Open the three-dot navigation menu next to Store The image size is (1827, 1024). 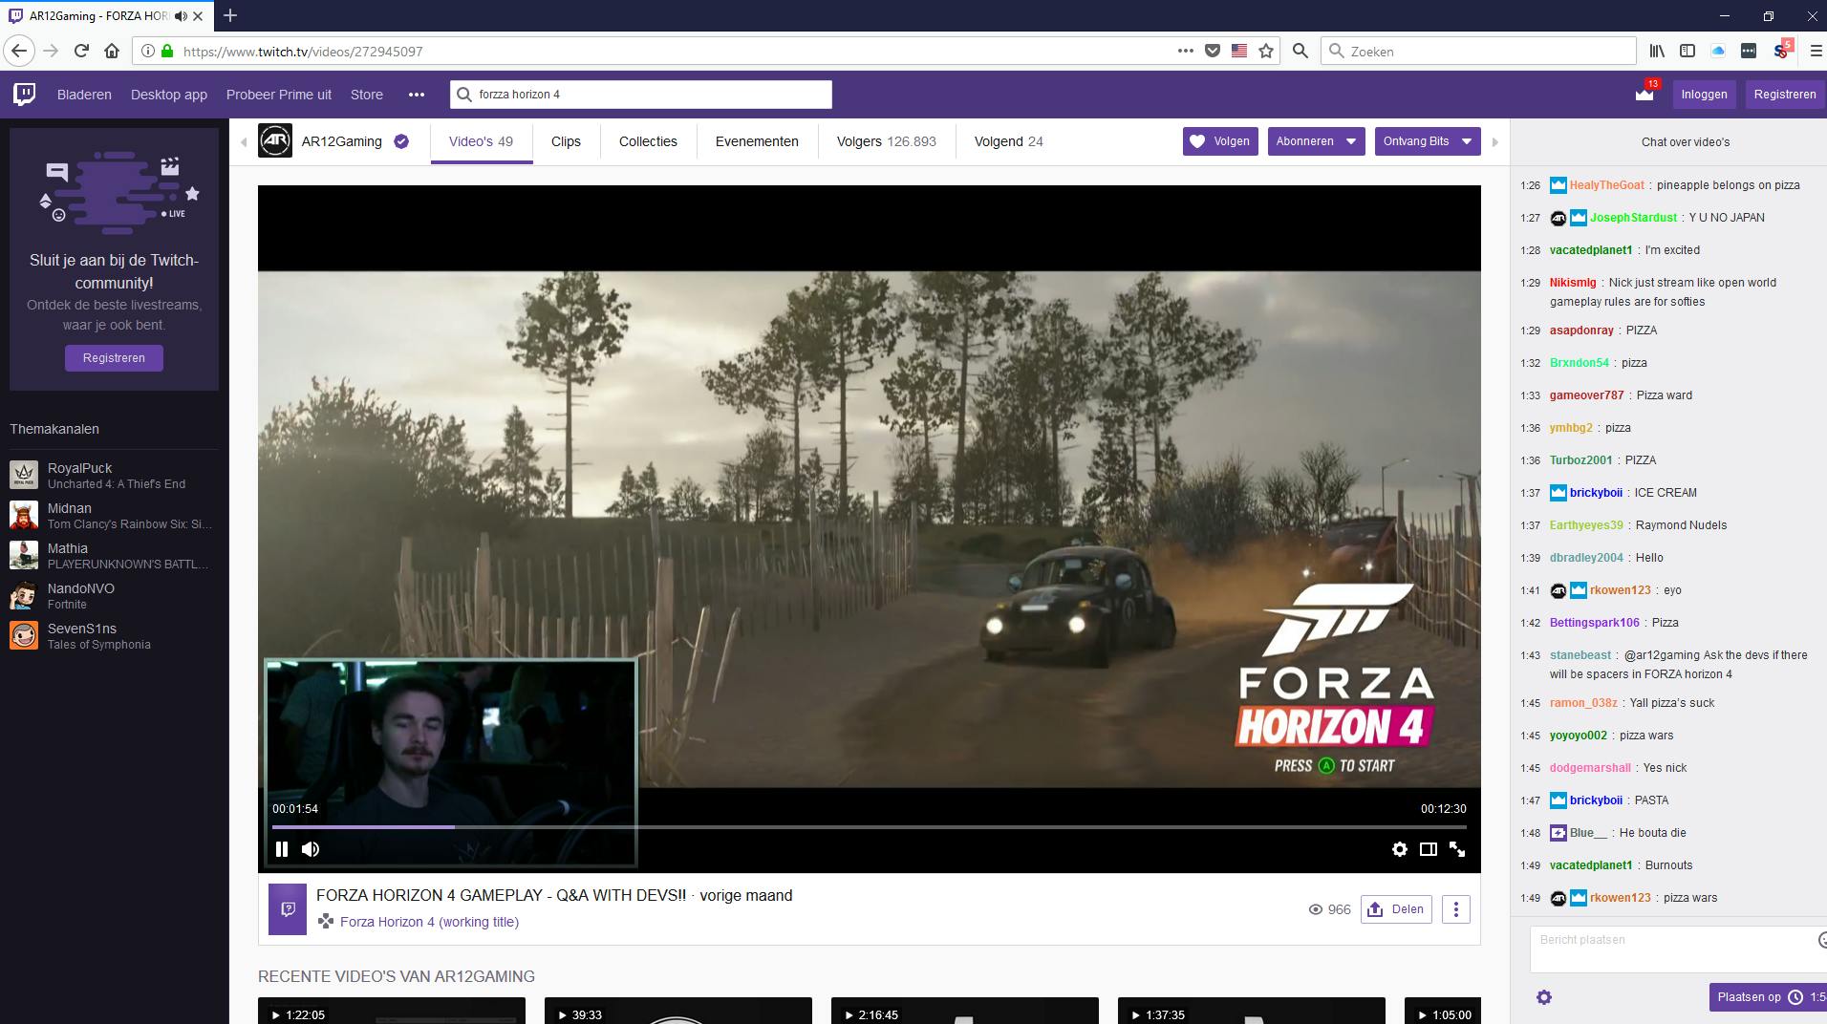[x=416, y=94]
